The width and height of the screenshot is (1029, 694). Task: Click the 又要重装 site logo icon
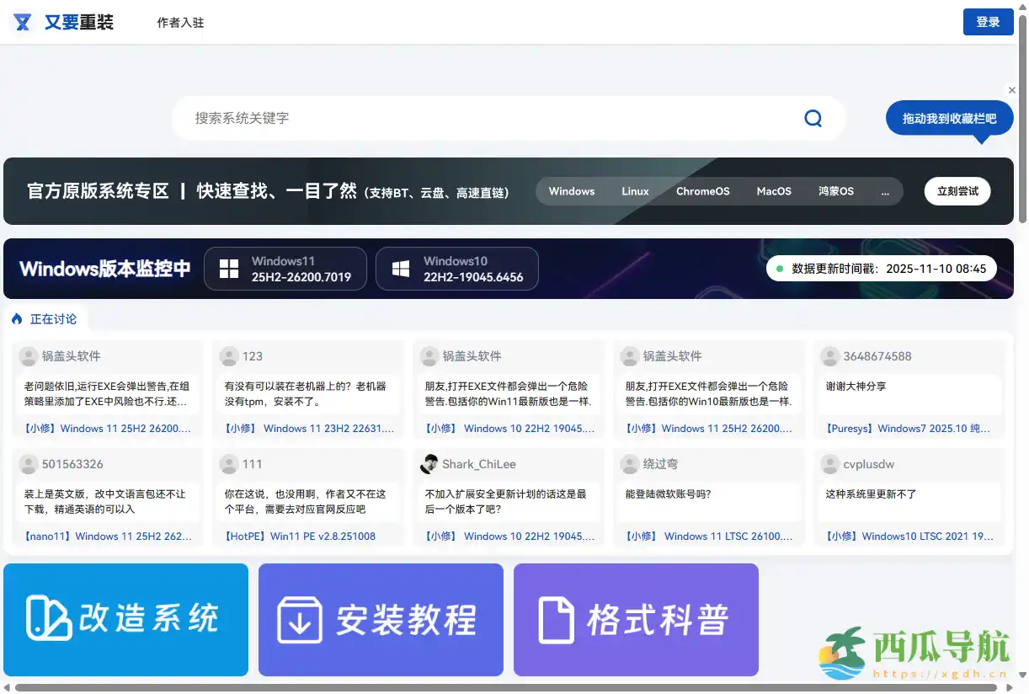pyautogui.click(x=23, y=22)
